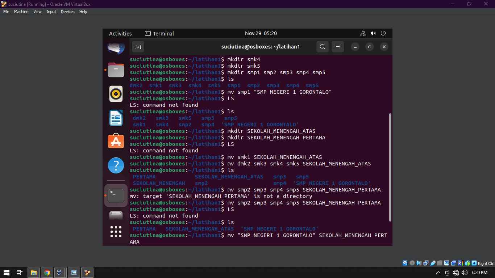Screen dimensions: 495x278
Task: Open VirtualBox Manager from Windows taskbar
Action: (60, 273)
